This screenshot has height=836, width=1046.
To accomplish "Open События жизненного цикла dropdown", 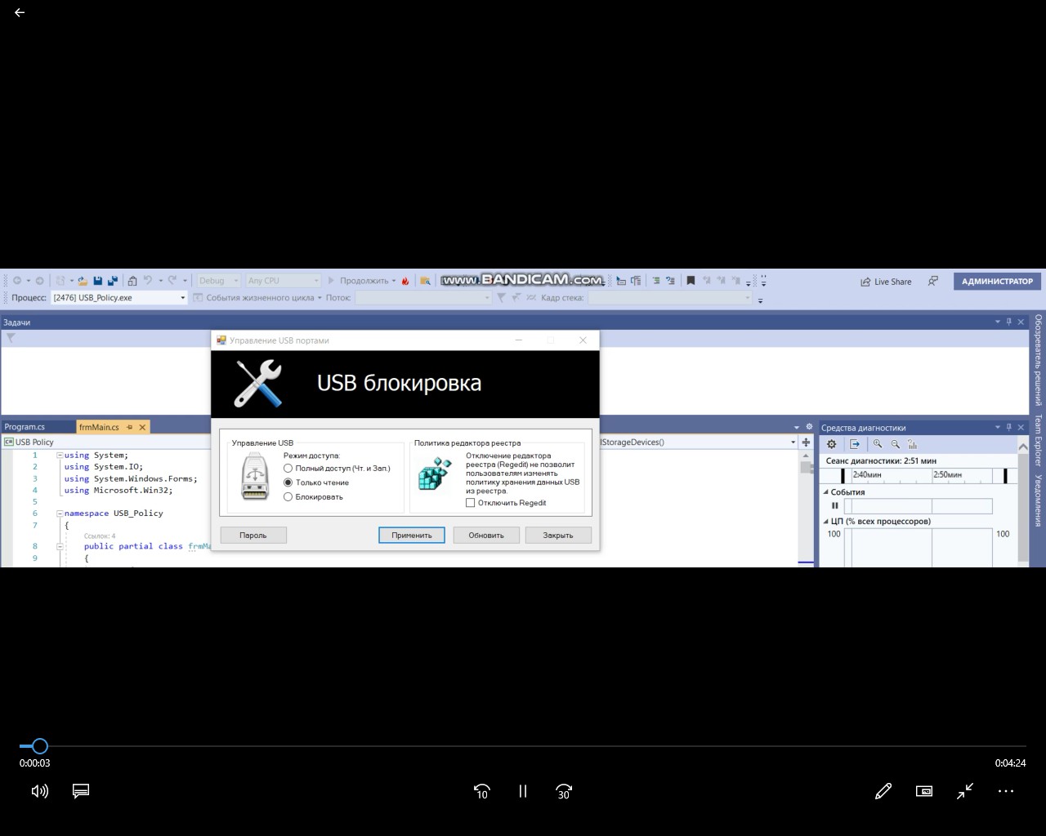I will (x=258, y=298).
